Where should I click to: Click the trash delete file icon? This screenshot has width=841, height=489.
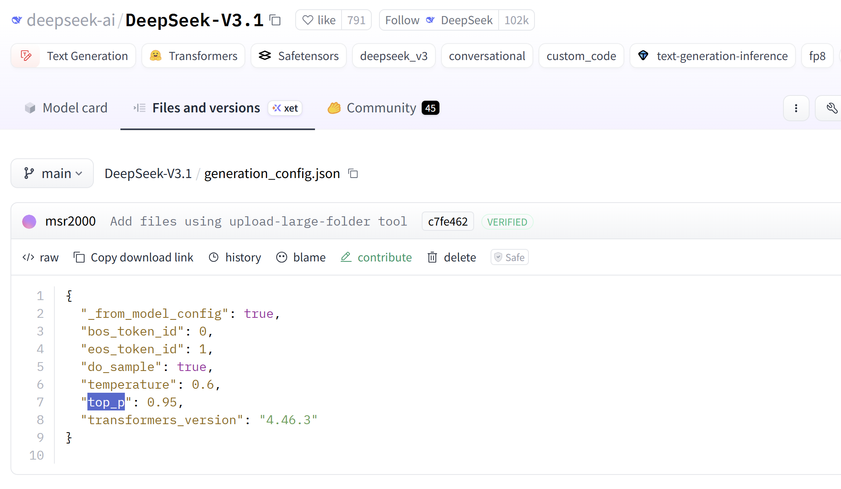click(432, 257)
